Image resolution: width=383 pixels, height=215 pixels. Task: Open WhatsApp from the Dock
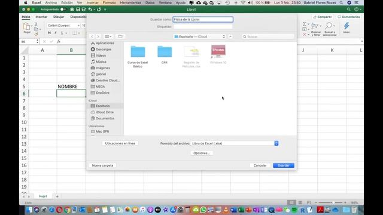tap(203, 210)
